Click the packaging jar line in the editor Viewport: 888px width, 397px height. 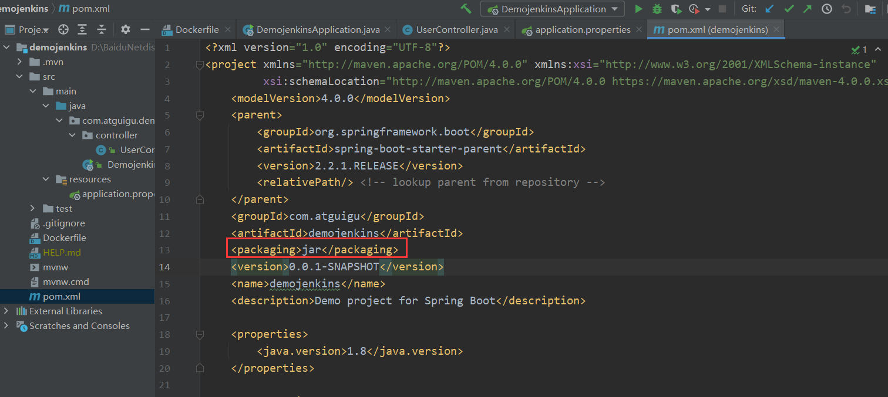coord(315,250)
